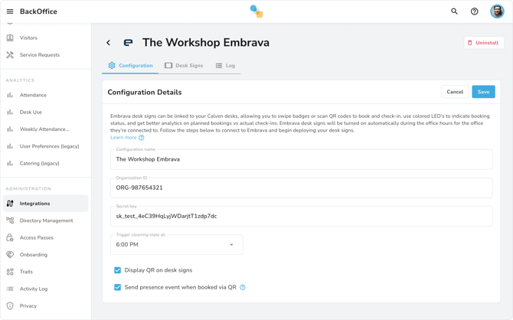Open the hamburger navigation menu
This screenshot has width=513, height=320.
[x=10, y=11]
